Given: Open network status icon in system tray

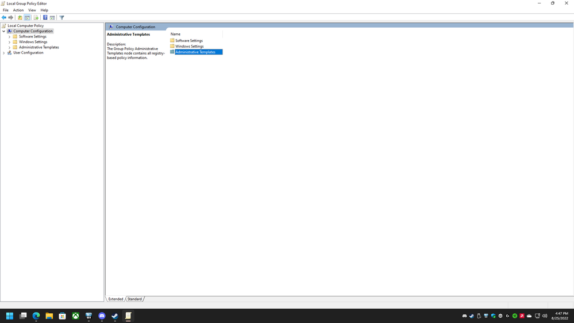Looking at the screenshot, I should (537, 316).
